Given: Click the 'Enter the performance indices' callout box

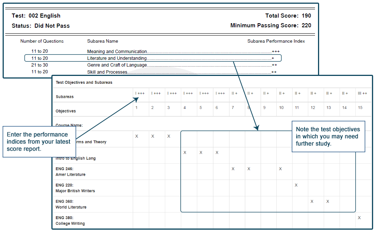Looking at the screenshot, I should [x=39, y=142].
